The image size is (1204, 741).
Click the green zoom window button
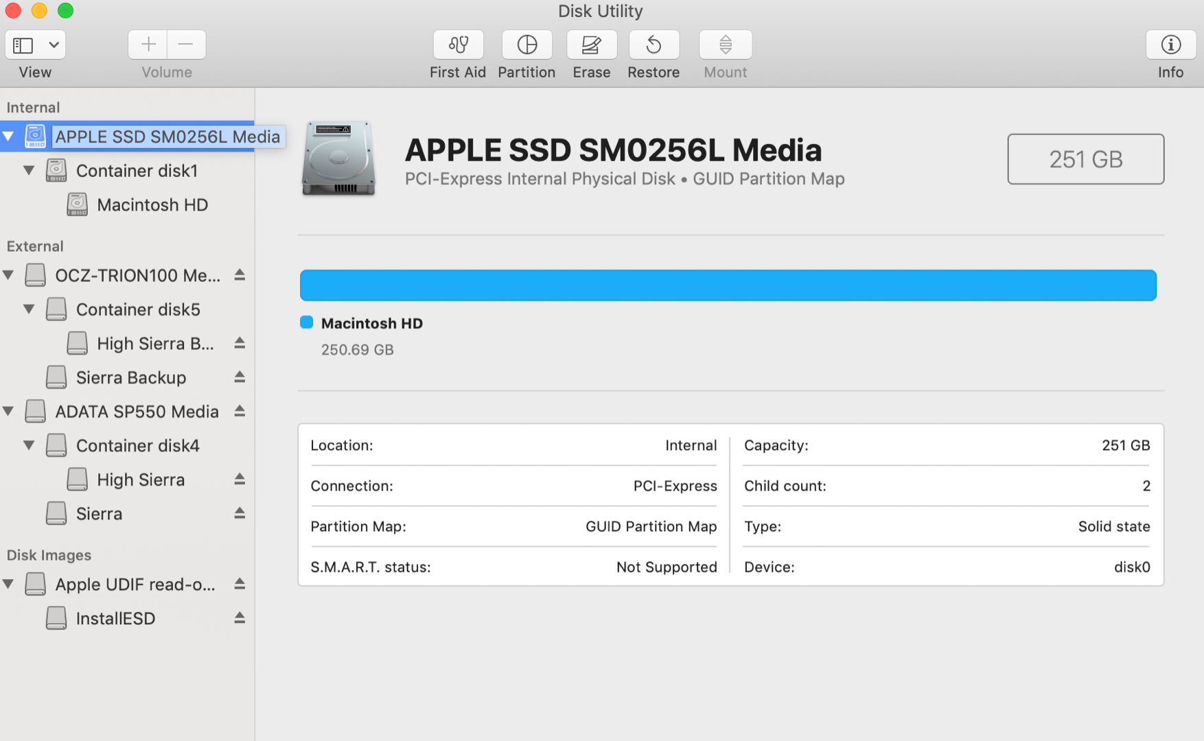pos(65,10)
